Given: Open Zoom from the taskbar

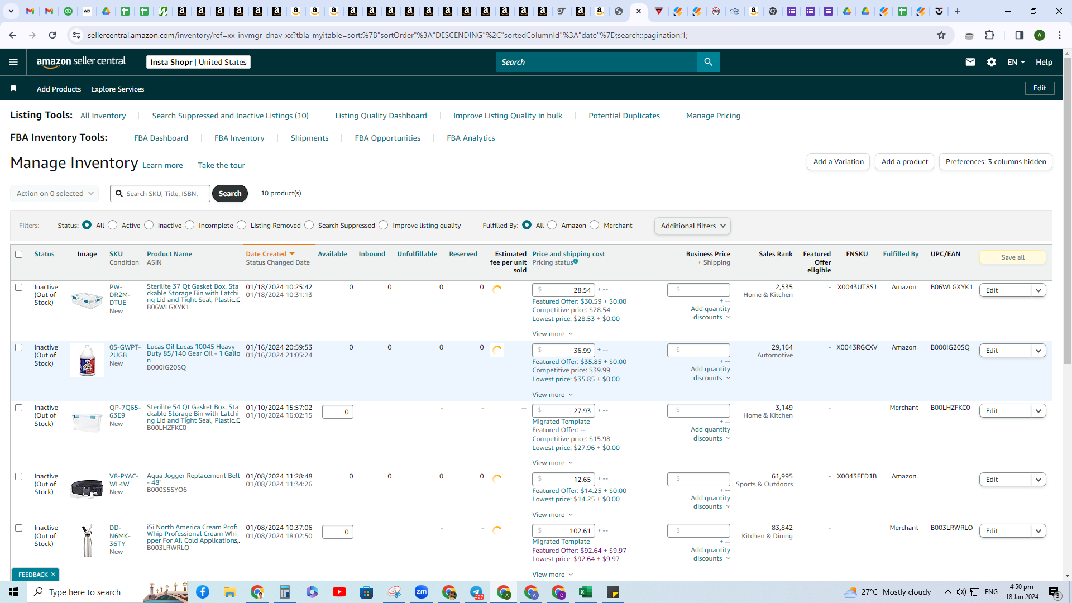Looking at the screenshot, I should 422,592.
